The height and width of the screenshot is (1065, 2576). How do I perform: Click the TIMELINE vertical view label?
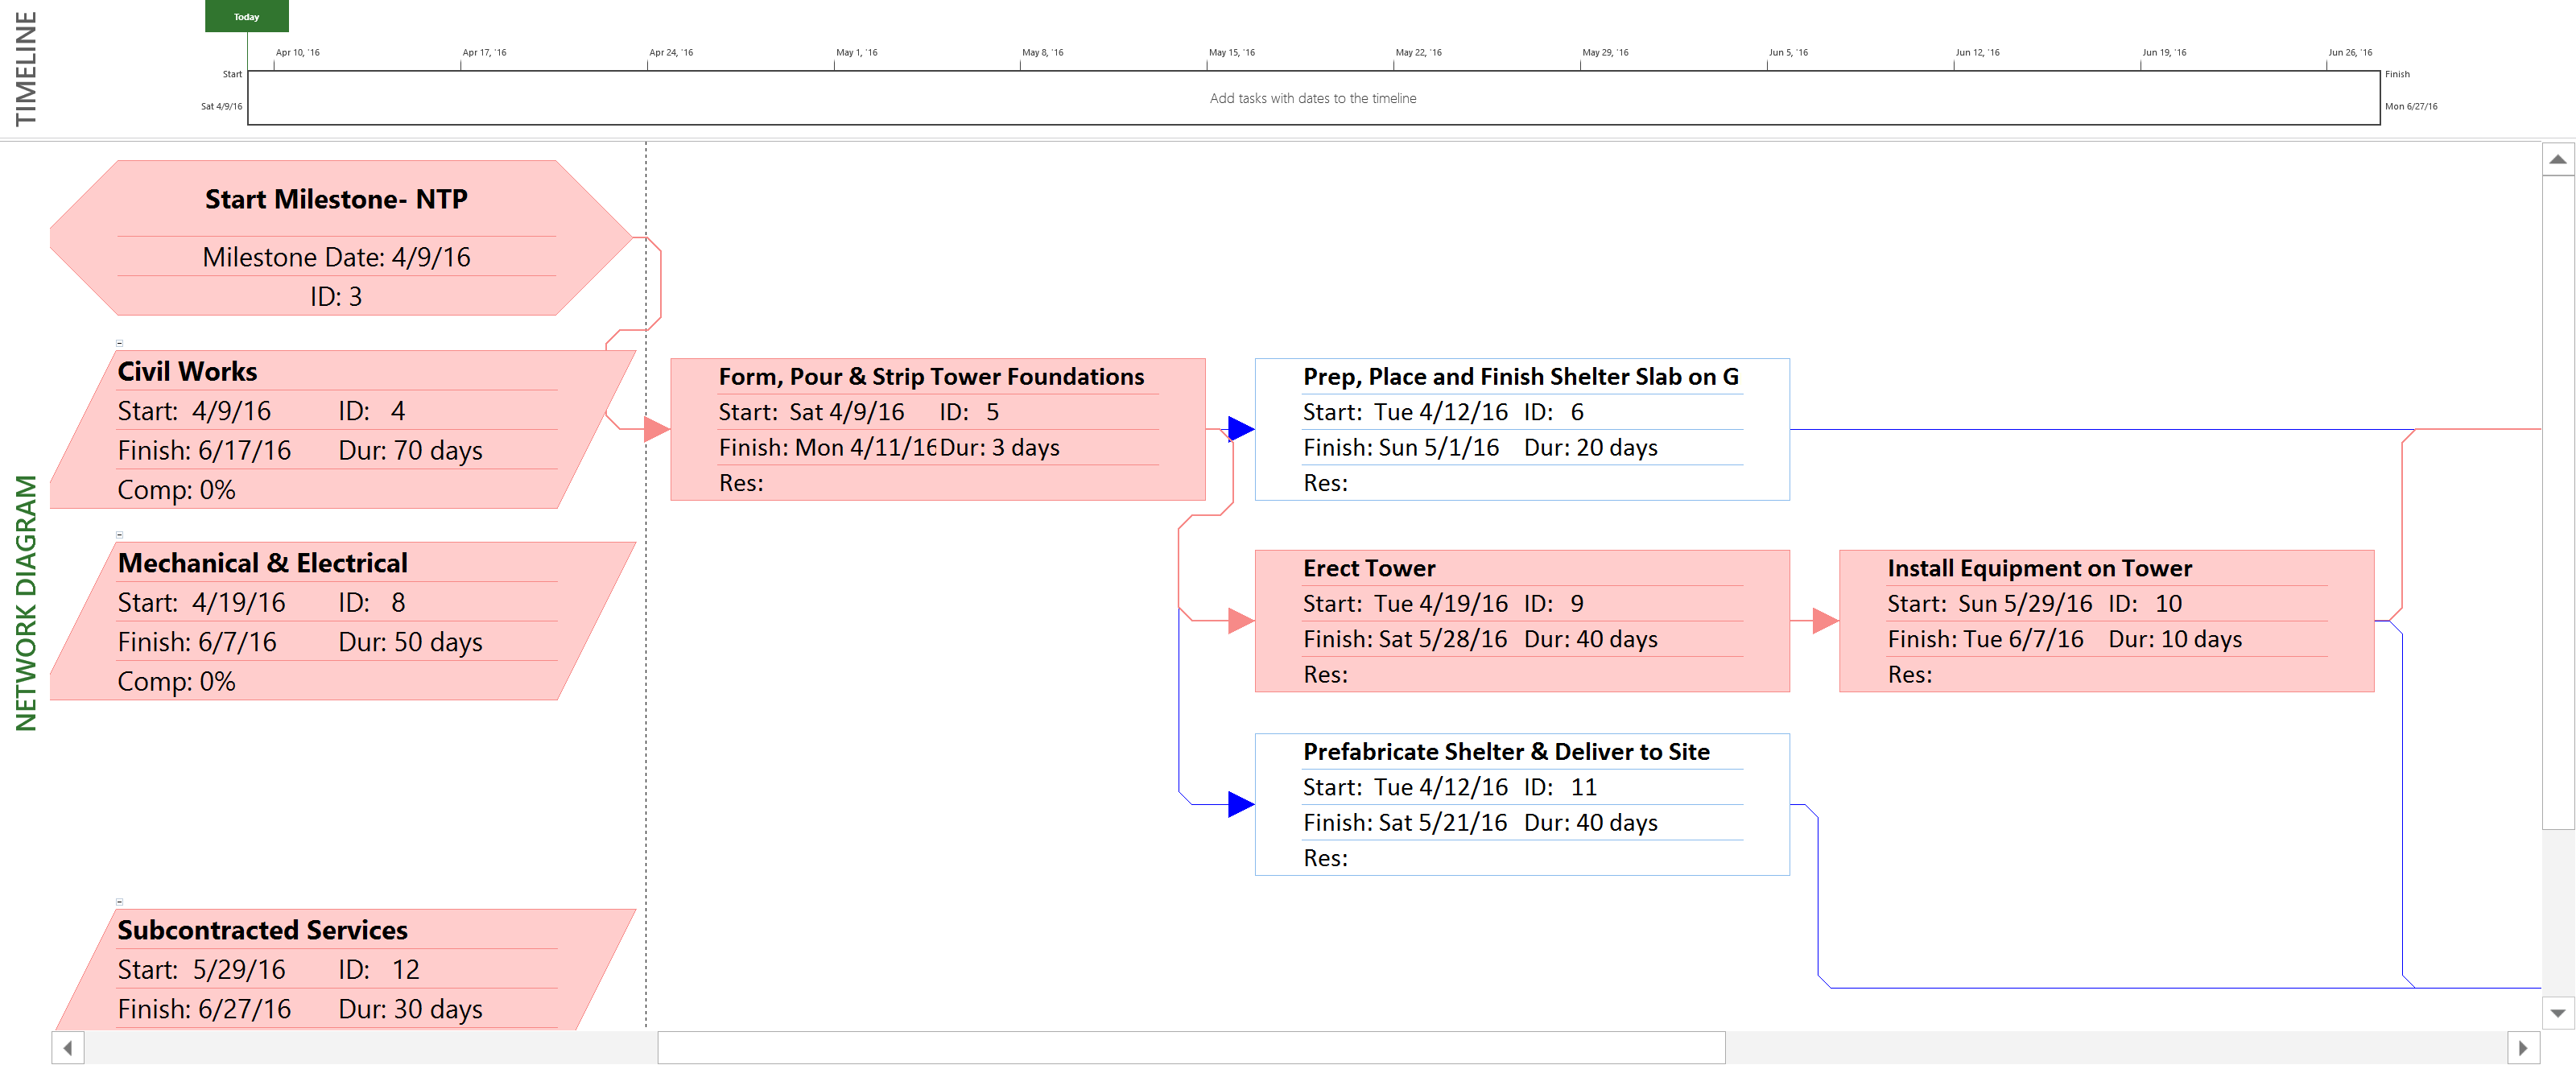pos(25,68)
